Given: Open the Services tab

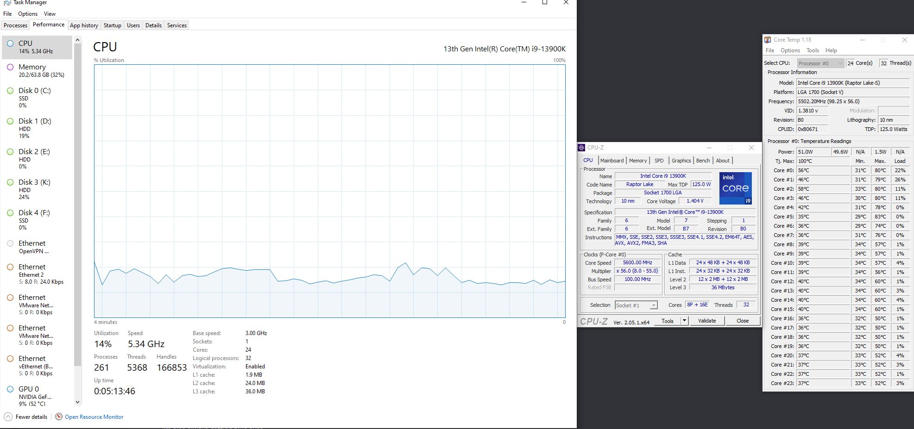Looking at the screenshot, I should 177,25.
